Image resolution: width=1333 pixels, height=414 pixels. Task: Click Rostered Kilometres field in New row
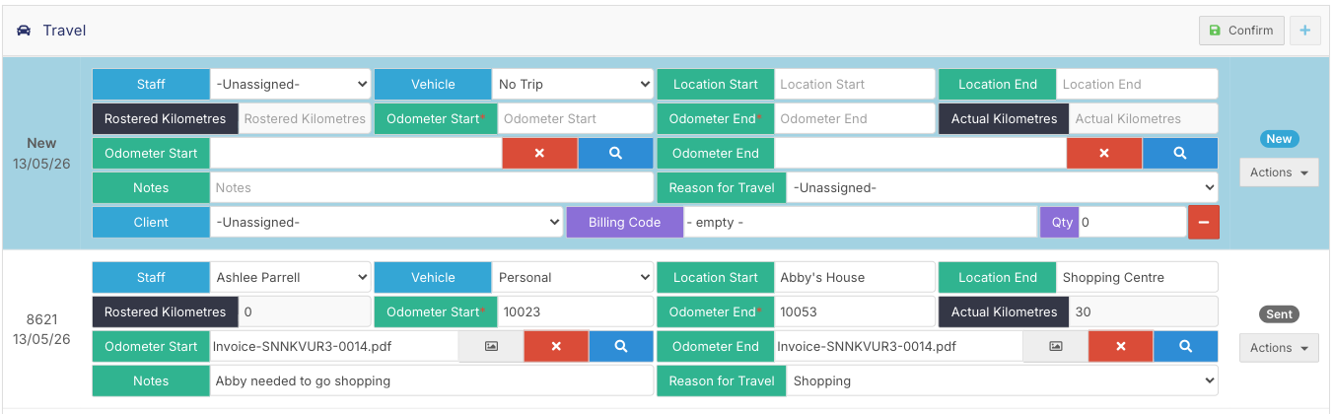(x=305, y=119)
